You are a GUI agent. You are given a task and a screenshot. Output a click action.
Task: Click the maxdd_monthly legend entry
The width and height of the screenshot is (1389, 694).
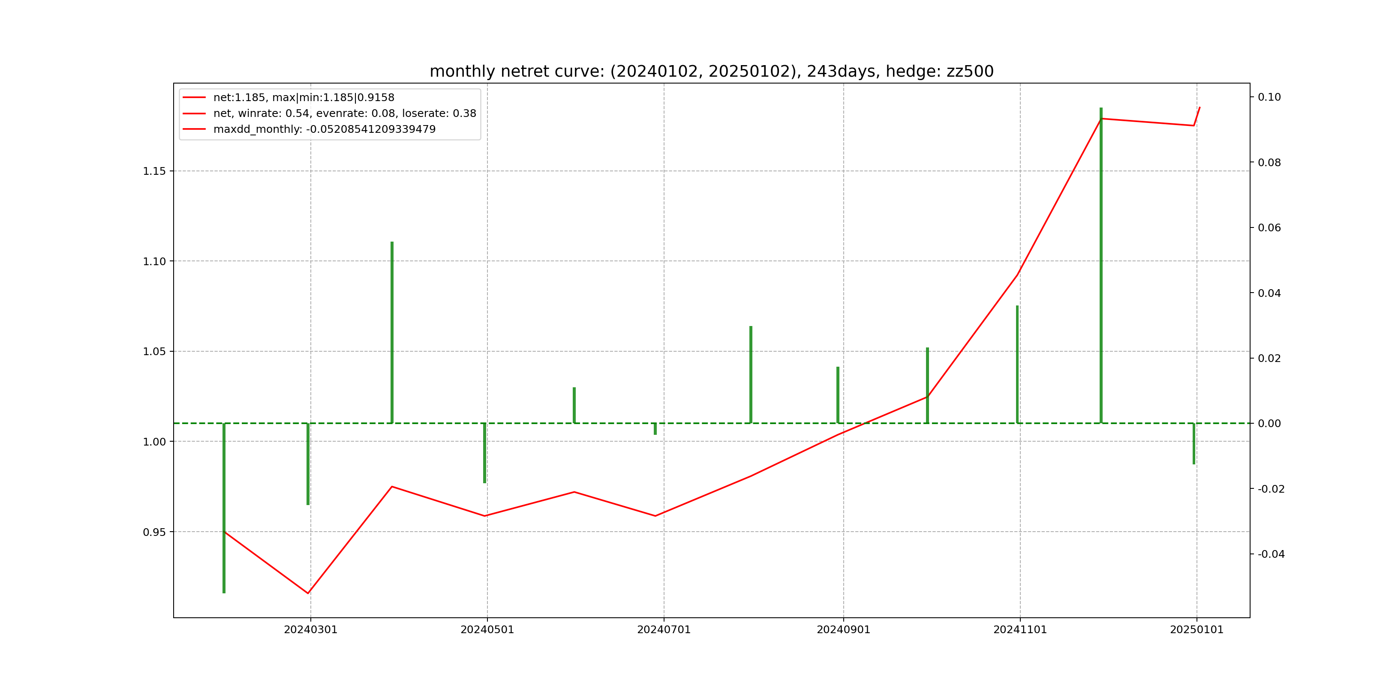pyautogui.click(x=324, y=129)
